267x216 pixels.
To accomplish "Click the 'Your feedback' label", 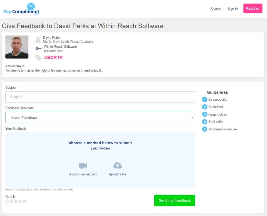I will [x=16, y=129].
